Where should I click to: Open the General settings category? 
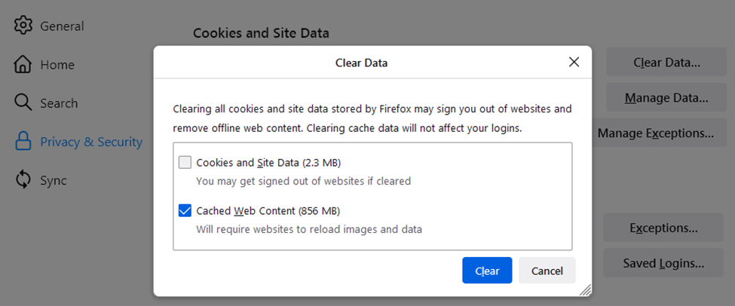tap(62, 26)
